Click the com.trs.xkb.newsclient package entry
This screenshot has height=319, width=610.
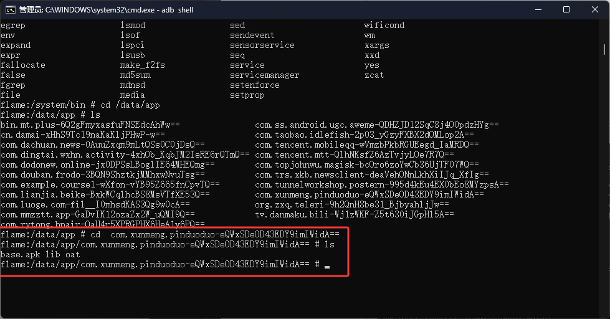pyautogui.click(x=372, y=175)
